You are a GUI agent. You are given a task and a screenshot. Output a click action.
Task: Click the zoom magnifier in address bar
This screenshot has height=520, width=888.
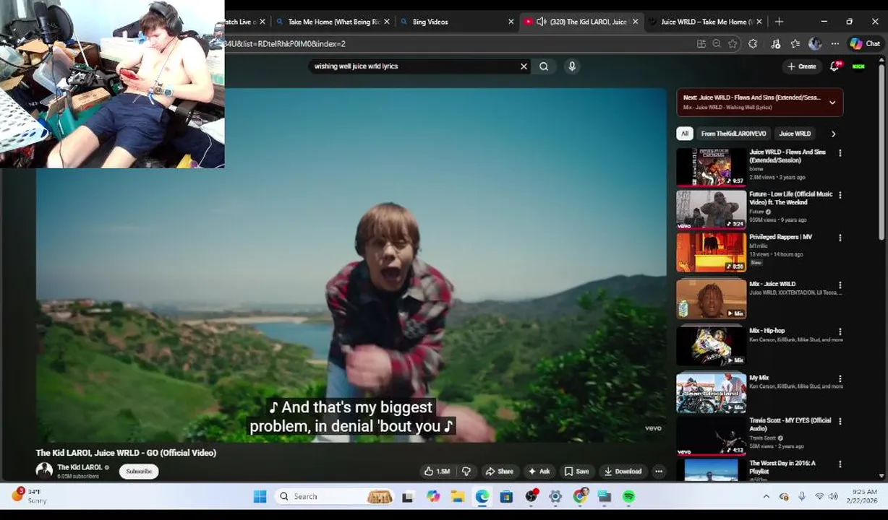point(717,43)
